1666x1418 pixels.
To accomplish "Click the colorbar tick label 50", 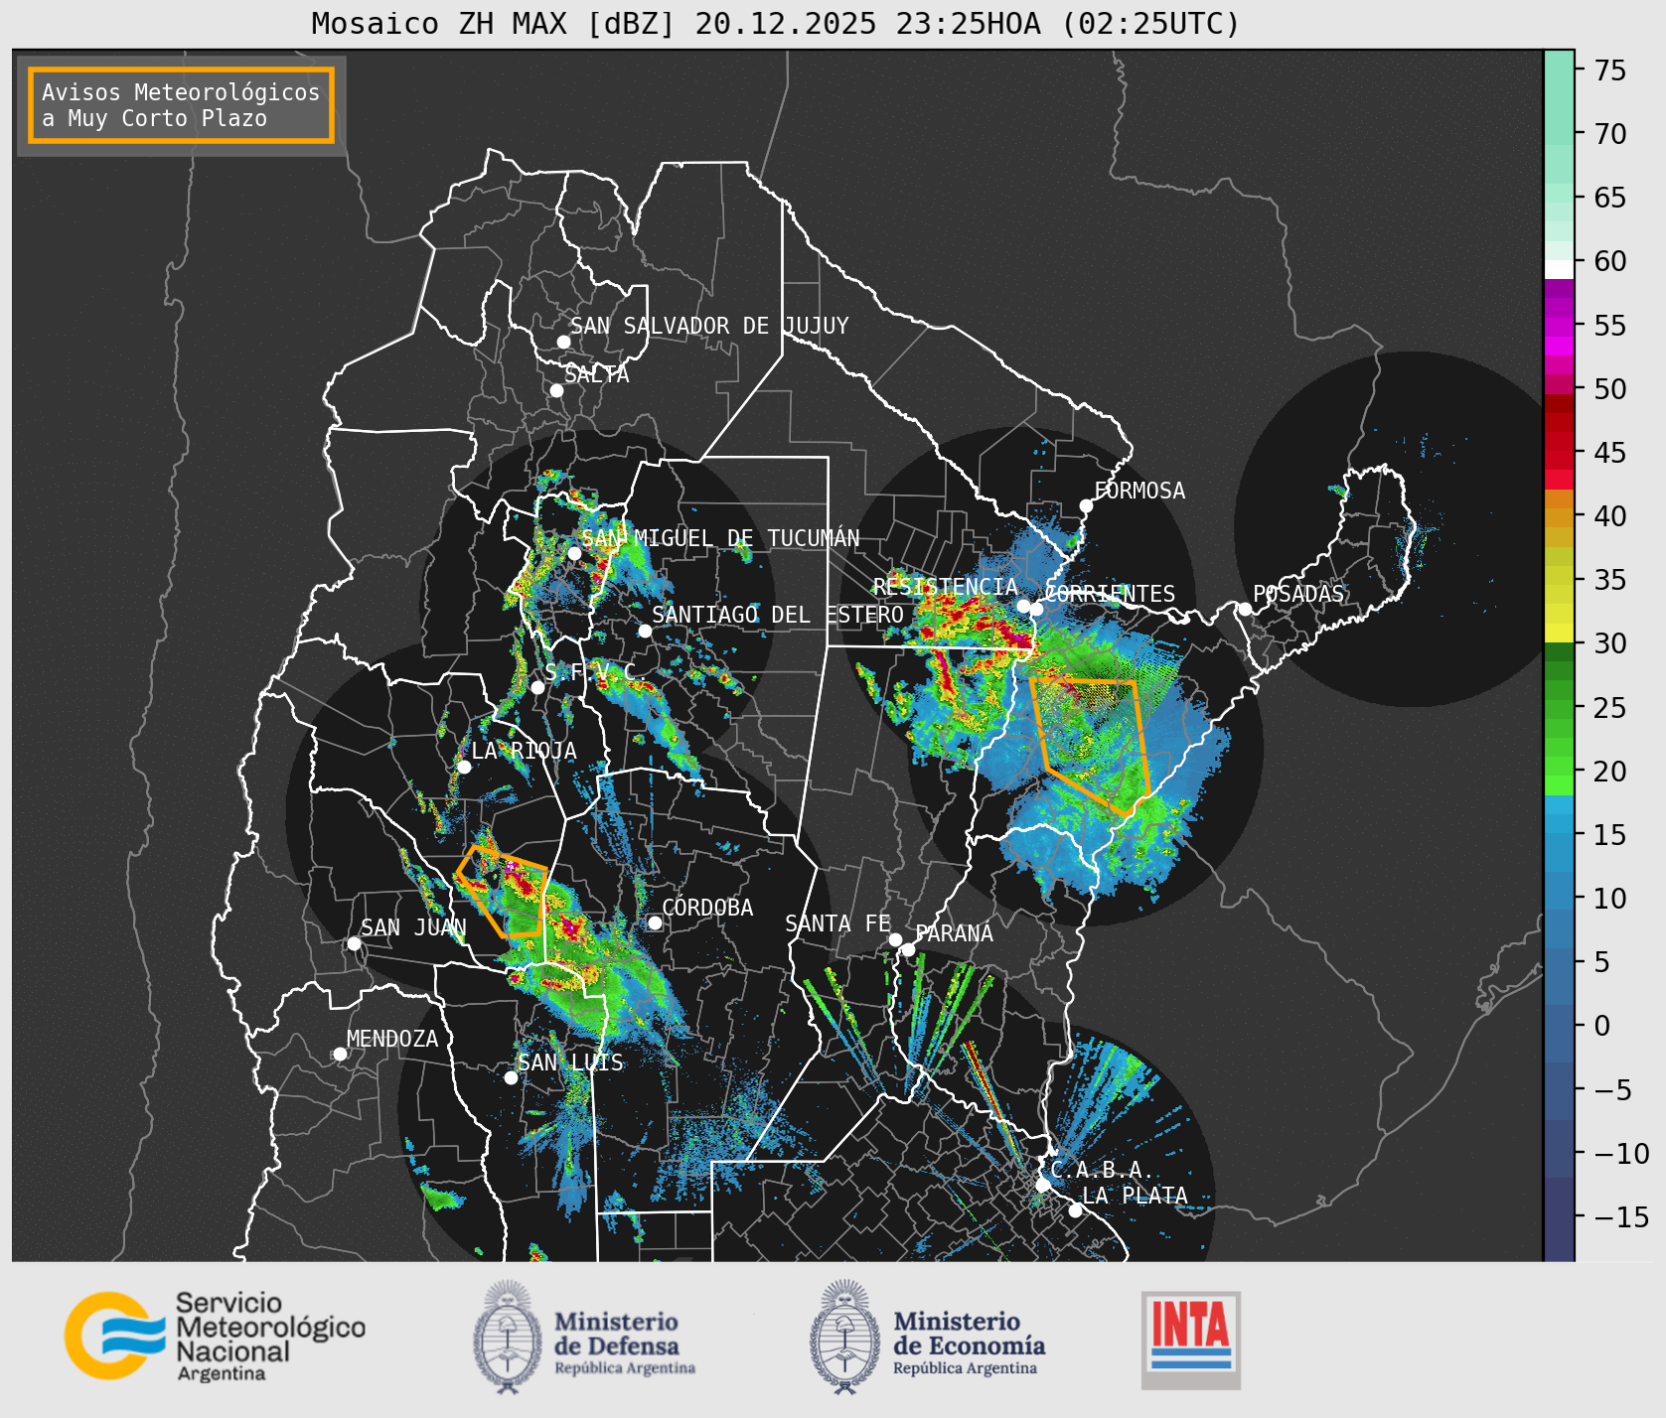I will pos(1610,388).
